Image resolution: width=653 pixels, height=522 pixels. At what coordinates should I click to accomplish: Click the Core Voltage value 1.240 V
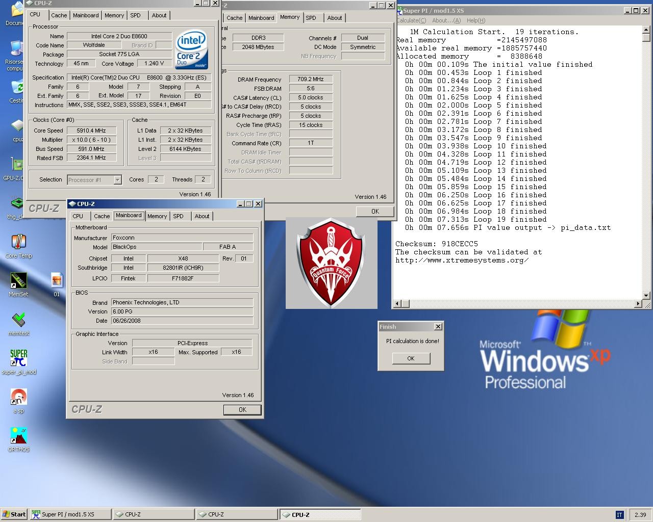[155, 63]
